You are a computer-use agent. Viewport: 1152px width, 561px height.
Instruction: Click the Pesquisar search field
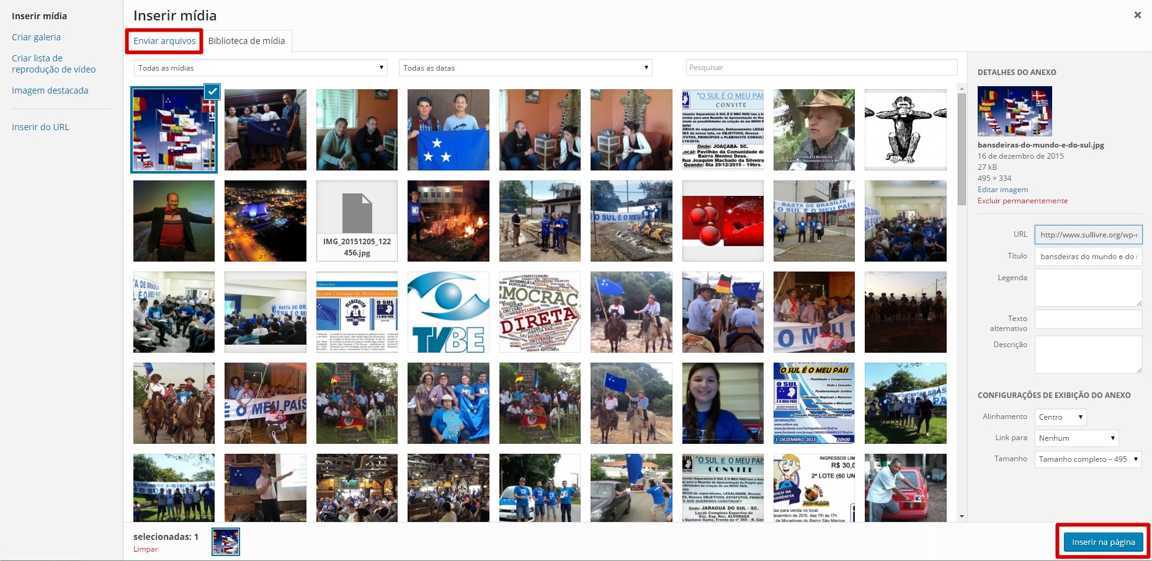click(821, 68)
